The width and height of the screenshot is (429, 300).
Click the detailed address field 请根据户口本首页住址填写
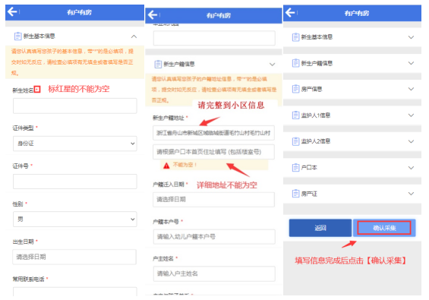[x=213, y=152]
